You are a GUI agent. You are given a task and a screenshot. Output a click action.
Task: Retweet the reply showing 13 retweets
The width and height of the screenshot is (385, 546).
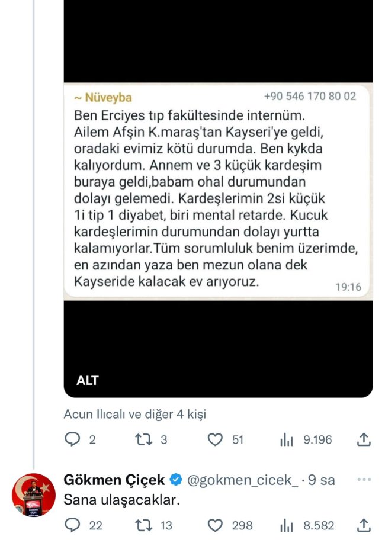[143, 525]
